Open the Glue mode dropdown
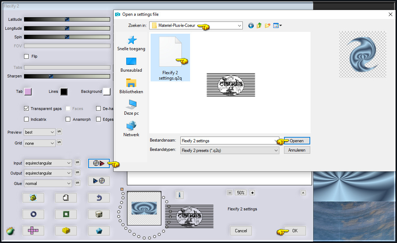 (x=48, y=184)
